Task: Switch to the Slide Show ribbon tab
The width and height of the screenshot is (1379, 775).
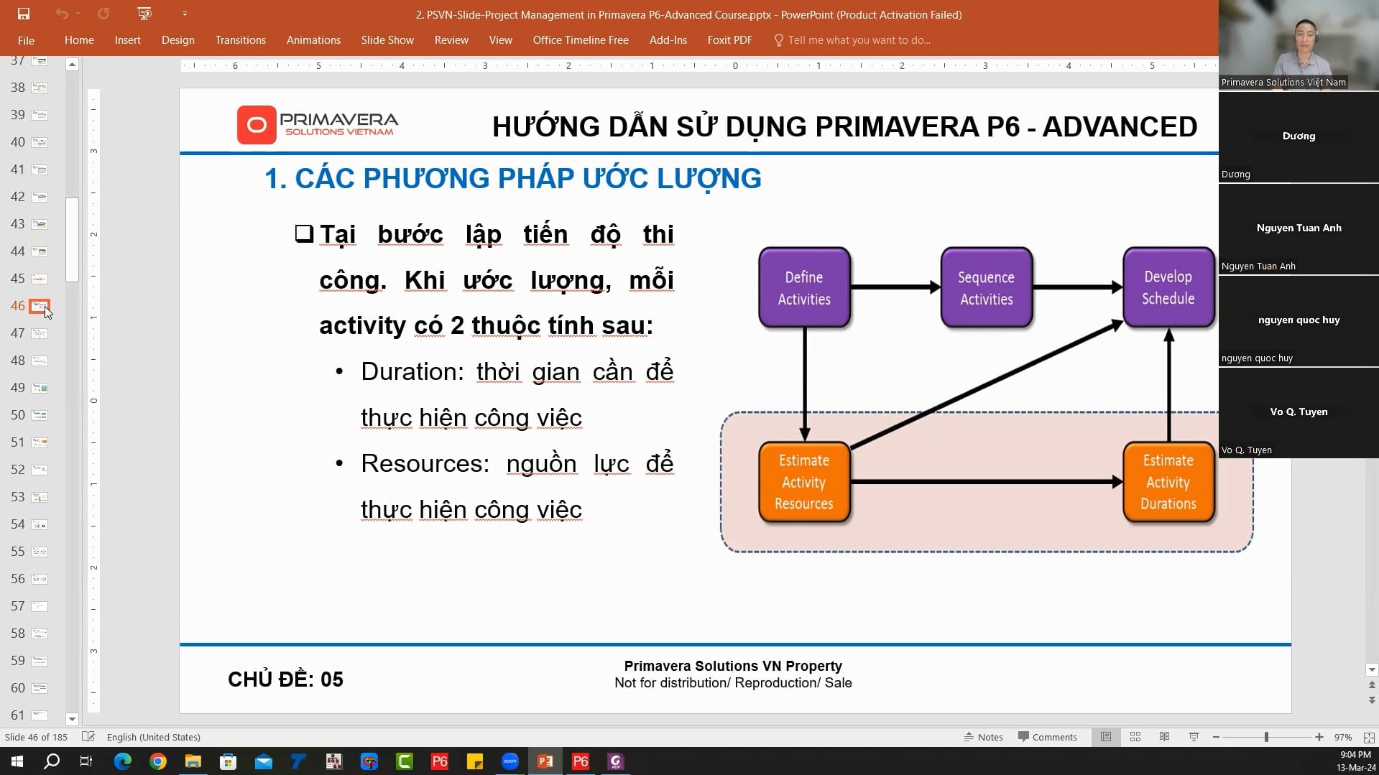Action: [387, 40]
